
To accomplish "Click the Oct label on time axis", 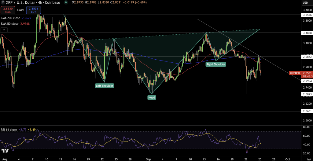I will (x=287, y=159).
